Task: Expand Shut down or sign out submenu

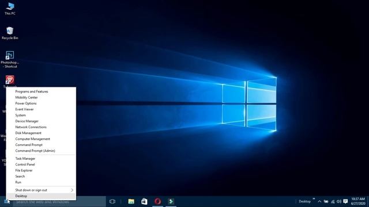Action: coord(41,190)
